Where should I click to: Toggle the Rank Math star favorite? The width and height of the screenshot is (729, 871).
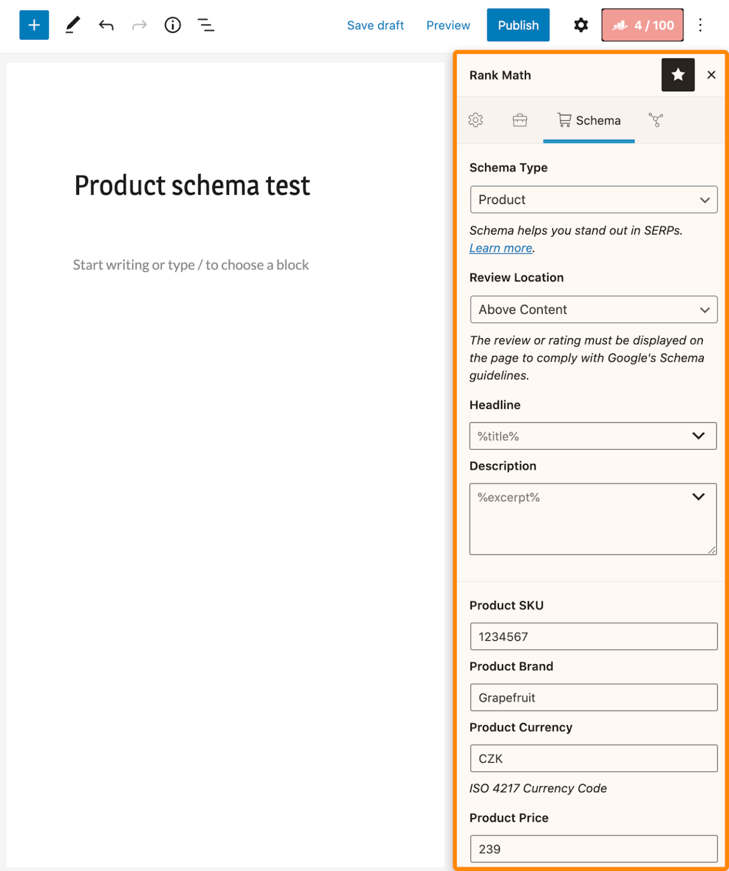[x=677, y=74]
